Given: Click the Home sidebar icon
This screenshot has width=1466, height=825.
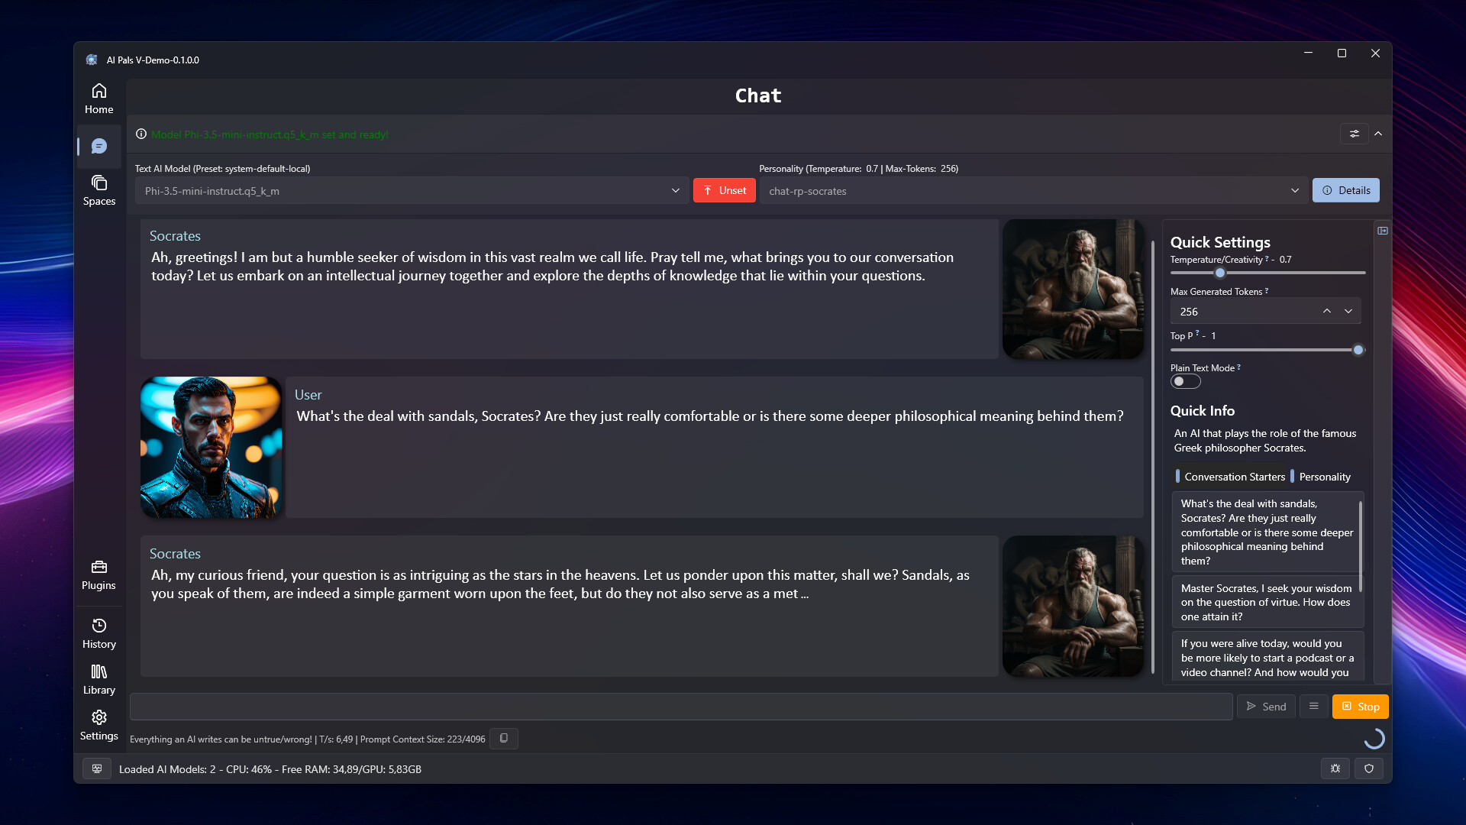Looking at the screenshot, I should coord(98,98).
